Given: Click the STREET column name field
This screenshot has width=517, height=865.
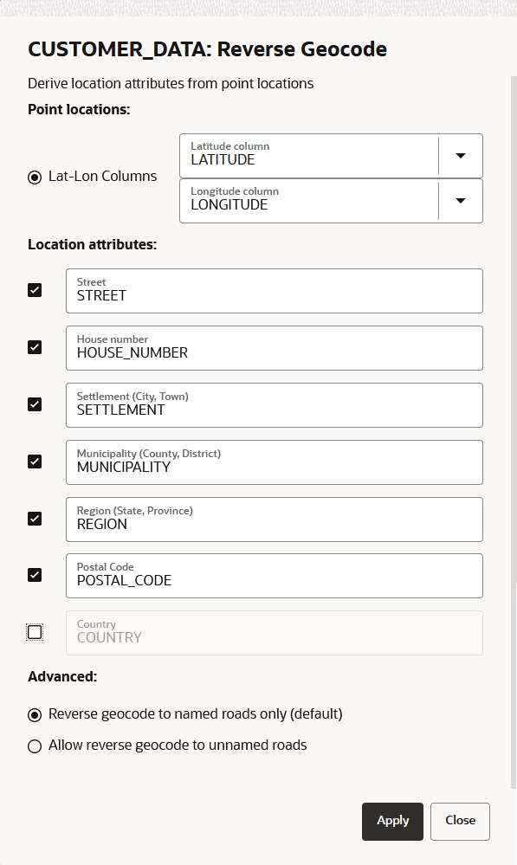Looking at the screenshot, I should coord(275,291).
